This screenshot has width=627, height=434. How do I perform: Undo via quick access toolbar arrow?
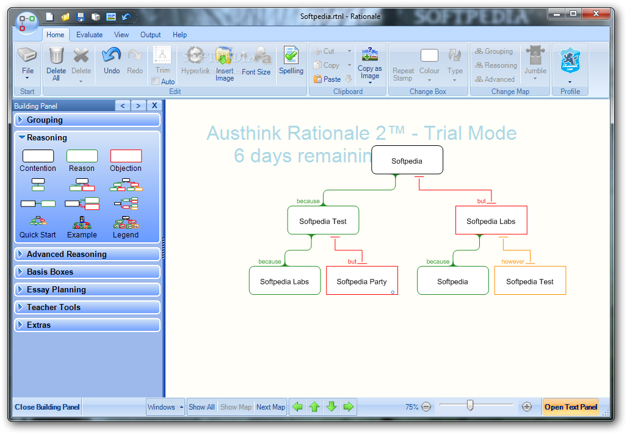pos(126,16)
